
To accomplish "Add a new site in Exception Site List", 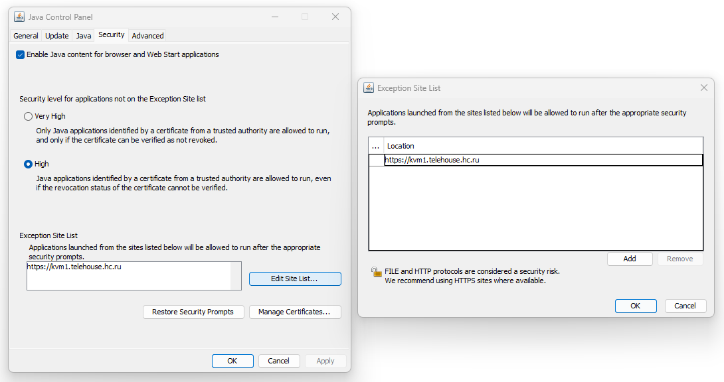I will (630, 259).
